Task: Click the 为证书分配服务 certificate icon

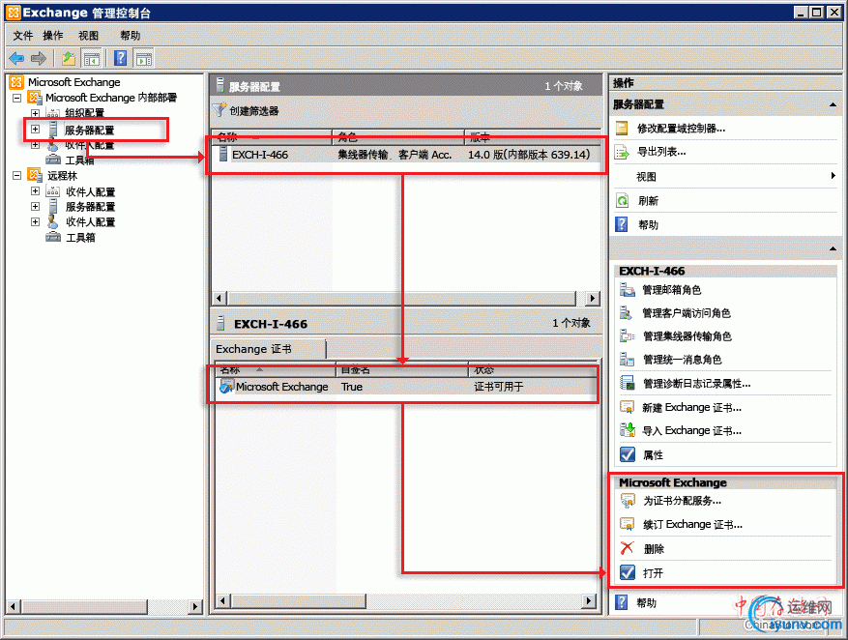Action: coord(628,501)
